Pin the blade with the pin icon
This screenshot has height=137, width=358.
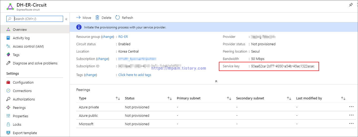(x=351, y=5)
